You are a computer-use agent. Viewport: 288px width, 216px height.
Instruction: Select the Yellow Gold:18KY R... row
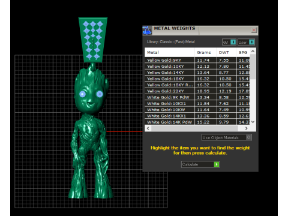197,85
